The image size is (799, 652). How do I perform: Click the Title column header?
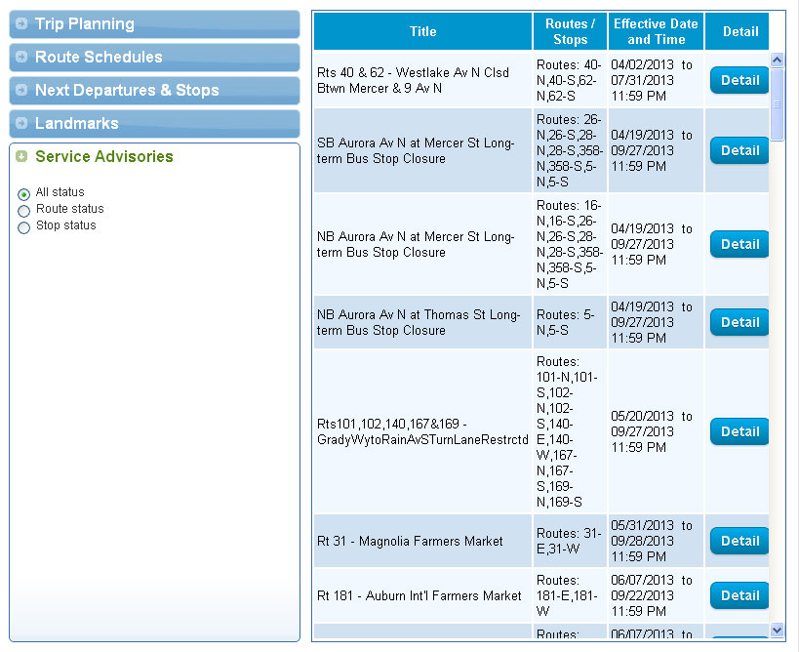[x=423, y=31]
